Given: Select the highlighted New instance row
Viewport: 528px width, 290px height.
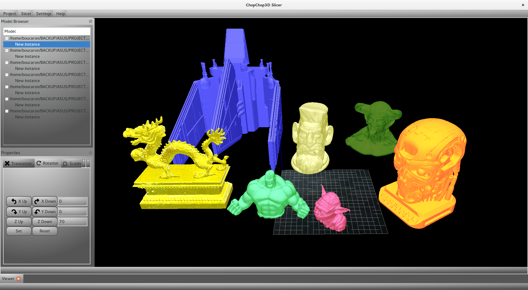Looking at the screenshot, I should click(x=47, y=44).
